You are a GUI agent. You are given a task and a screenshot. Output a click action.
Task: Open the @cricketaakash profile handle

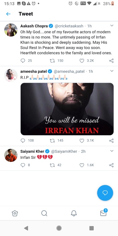coord(69,26)
